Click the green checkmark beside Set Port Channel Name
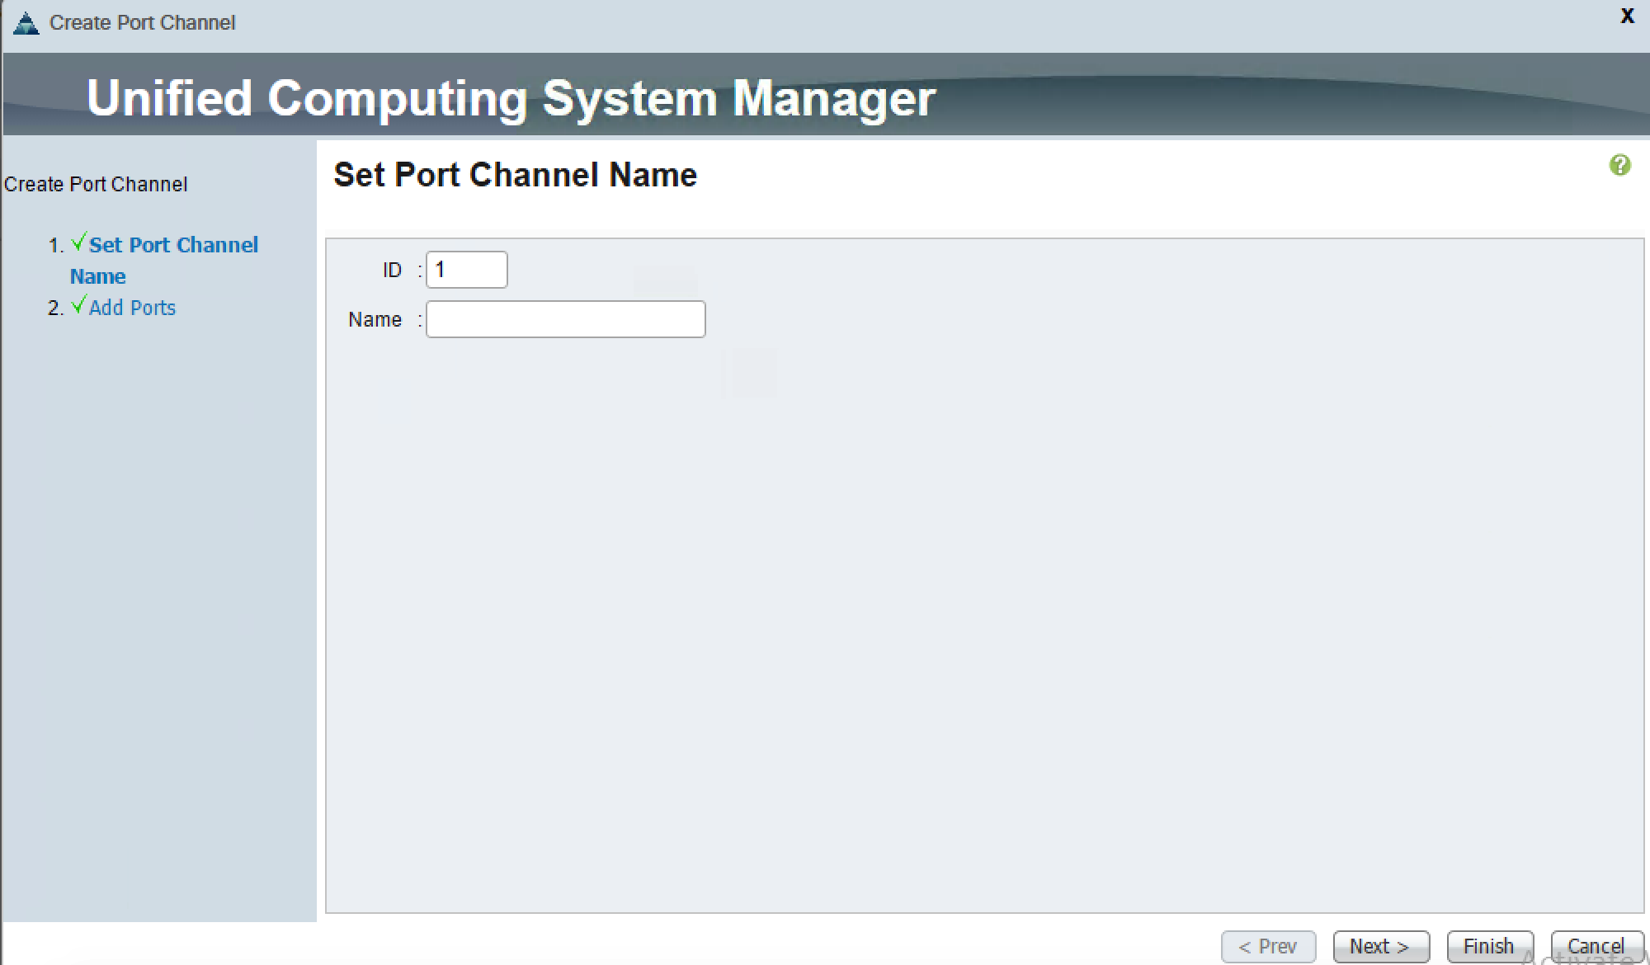The width and height of the screenshot is (1650, 965). [78, 242]
